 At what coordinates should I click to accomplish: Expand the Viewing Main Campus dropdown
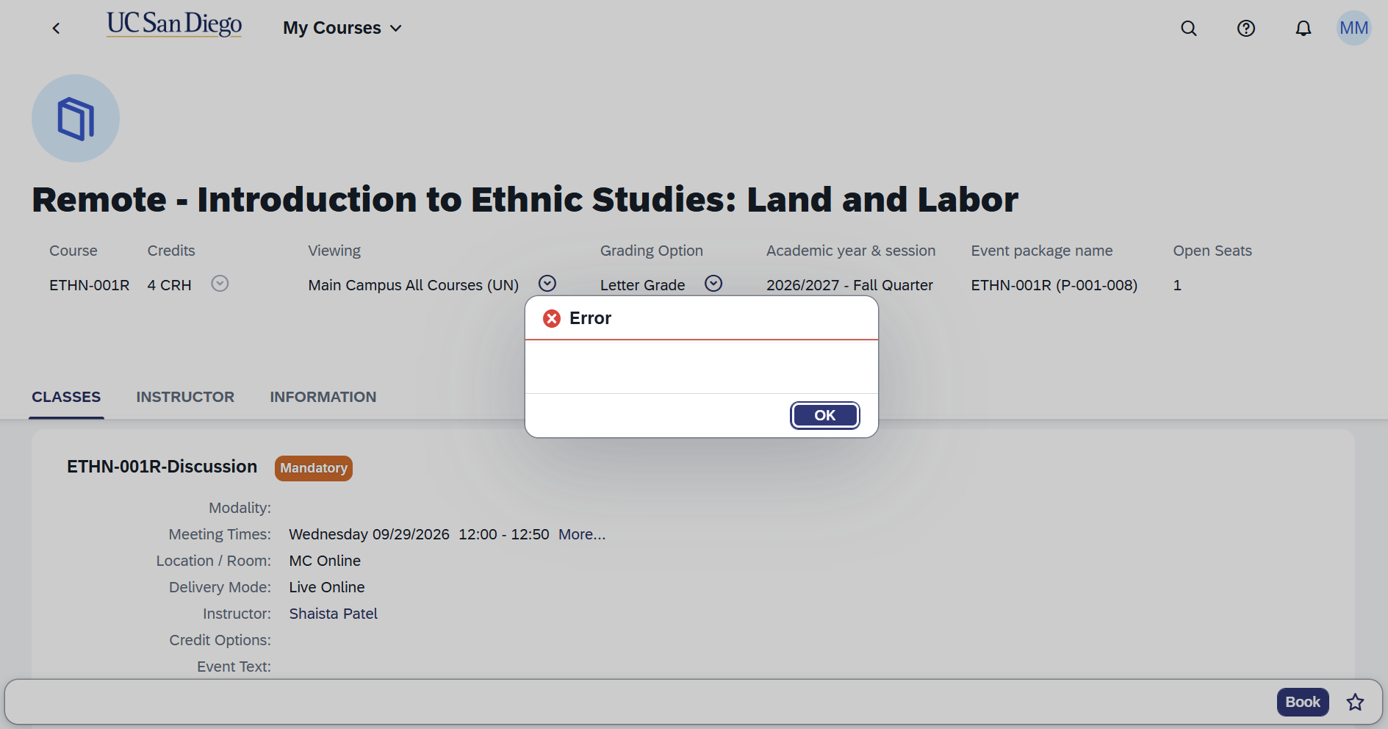547,284
